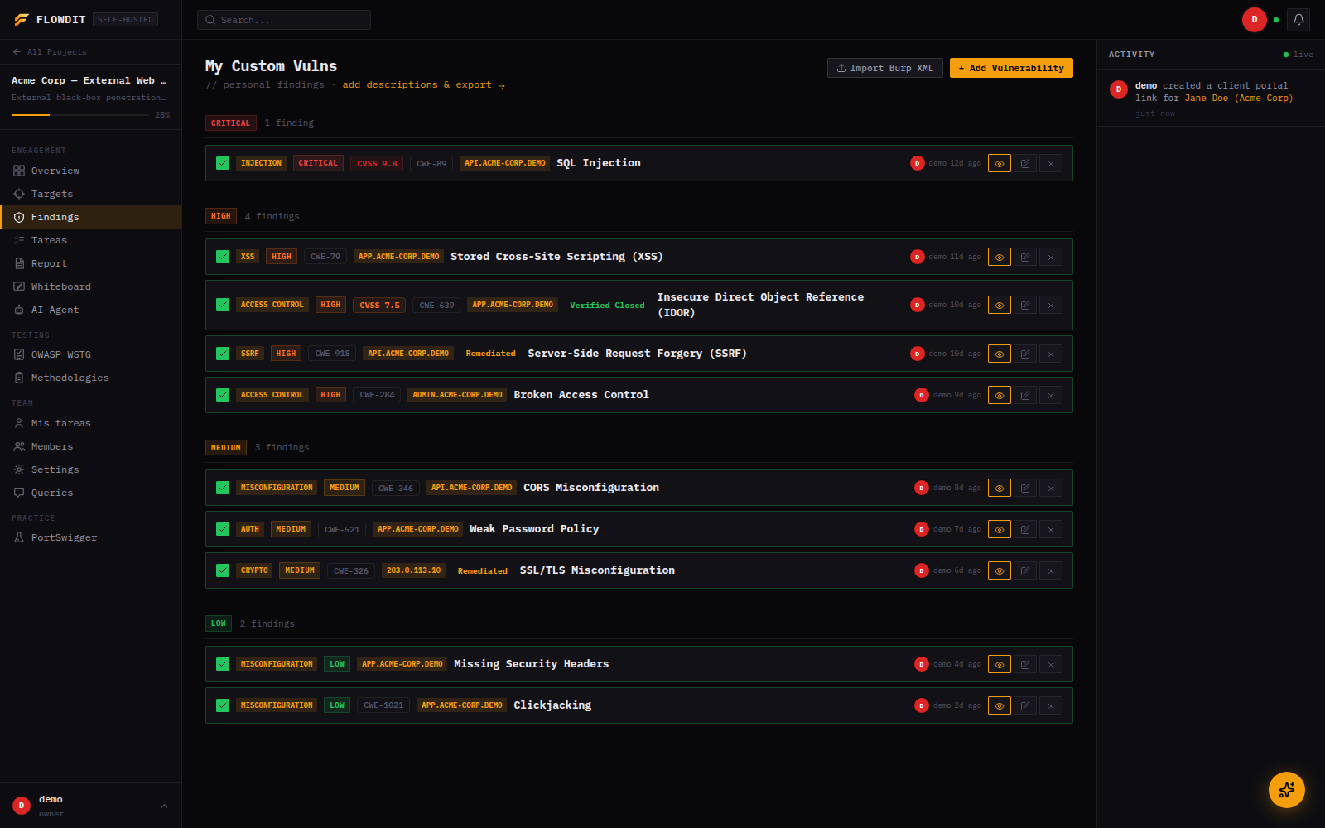Image resolution: width=1325 pixels, height=828 pixels.
Task: Delete the Clickjacking finding
Action: coord(1051,706)
